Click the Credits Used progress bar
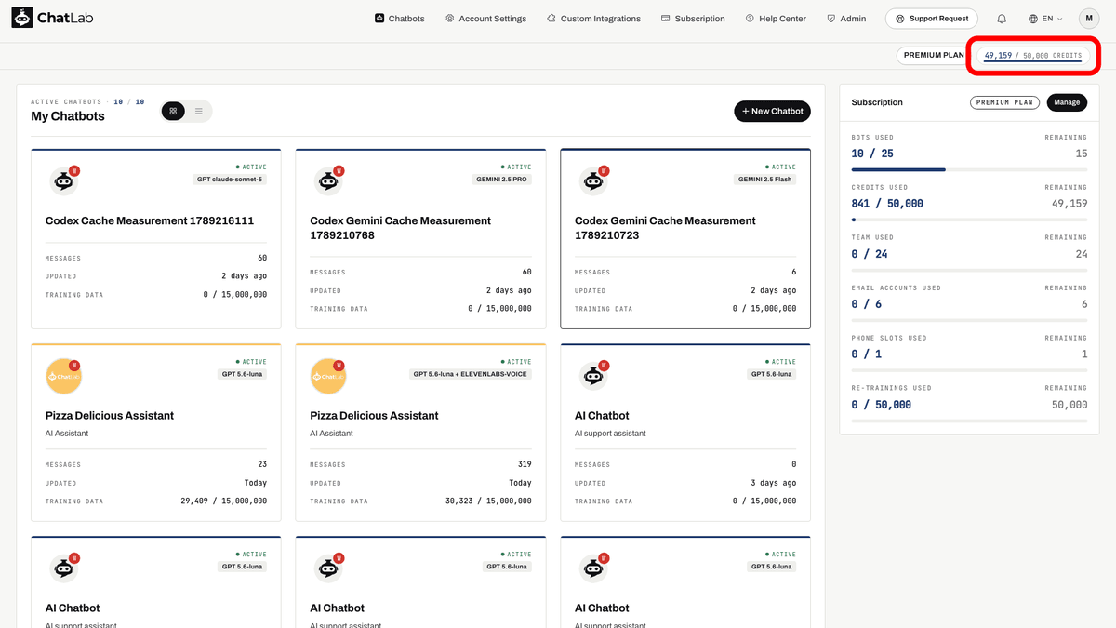This screenshot has width=1116, height=628. pyautogui.click(x=969, y=220)
